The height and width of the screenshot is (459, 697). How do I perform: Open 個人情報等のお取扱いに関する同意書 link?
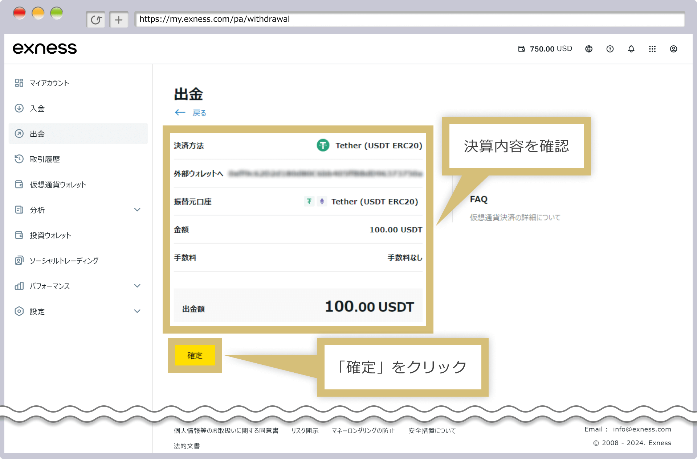tap(226, 431)
